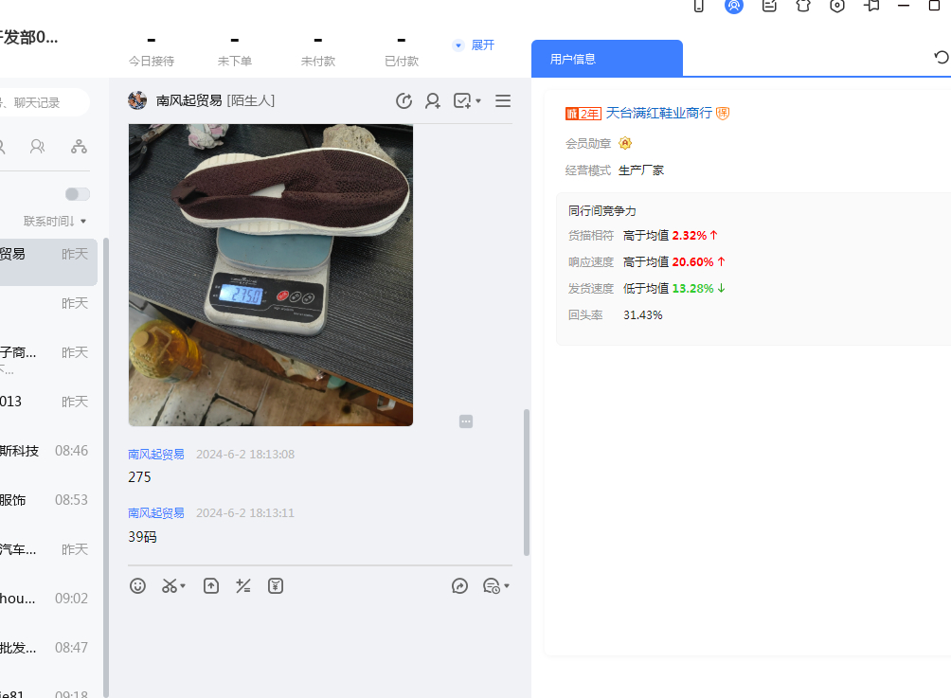Open the hexagon settings icon
This screenshot has width=951, height=698.
[837, 6]
